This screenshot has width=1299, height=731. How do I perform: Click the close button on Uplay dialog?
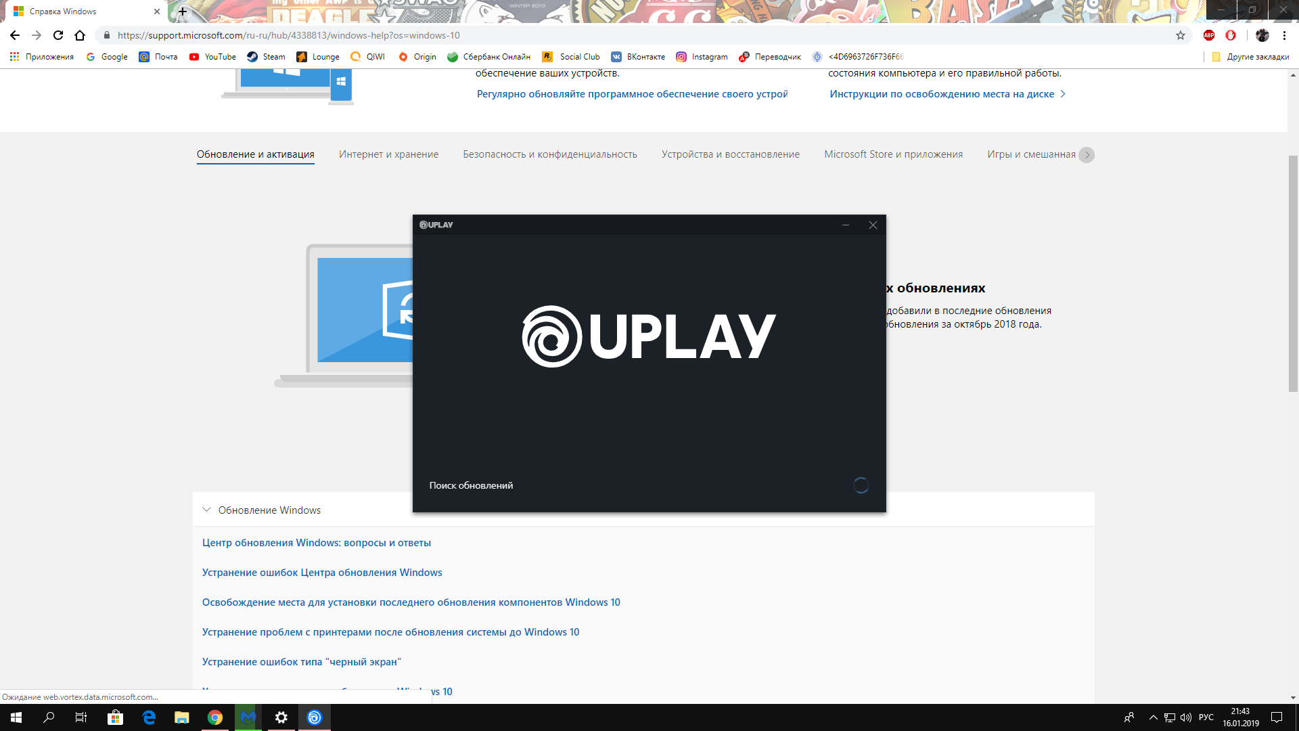[873, 224]
